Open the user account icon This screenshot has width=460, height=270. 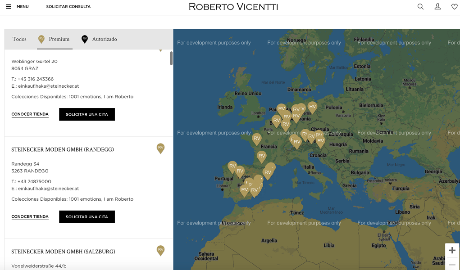tap(437, 6)
